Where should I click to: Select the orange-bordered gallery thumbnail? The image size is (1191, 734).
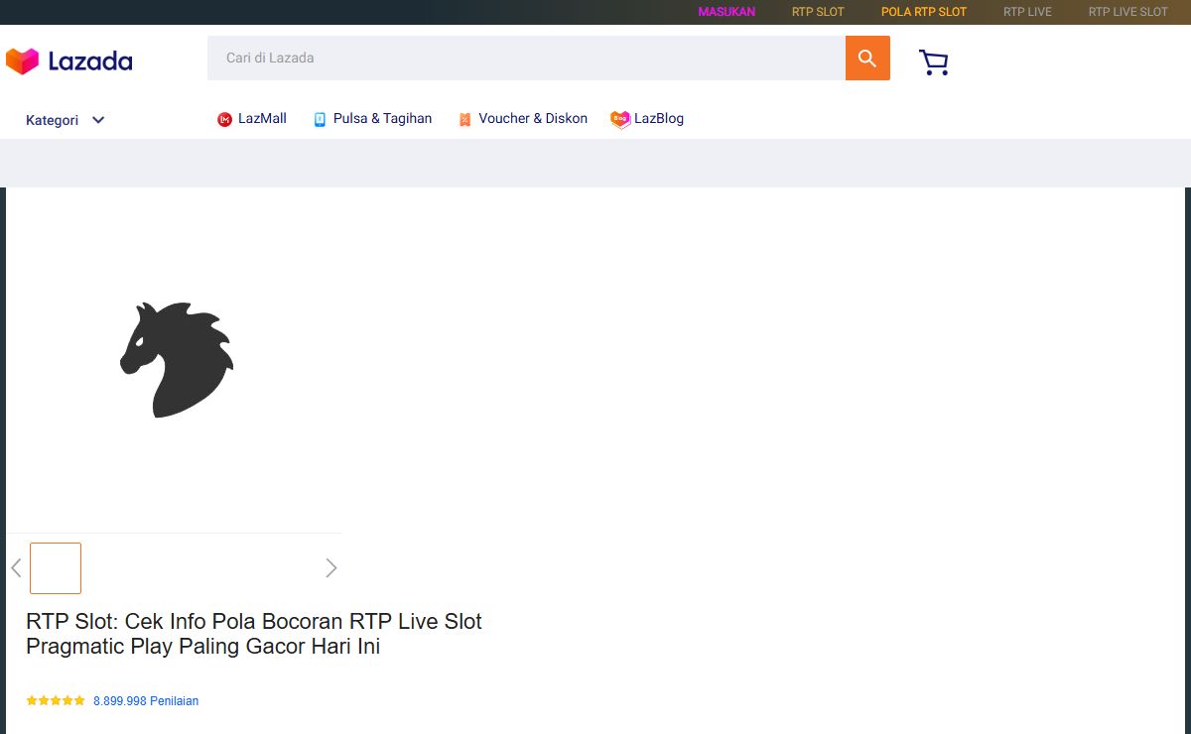coord(56,568)
